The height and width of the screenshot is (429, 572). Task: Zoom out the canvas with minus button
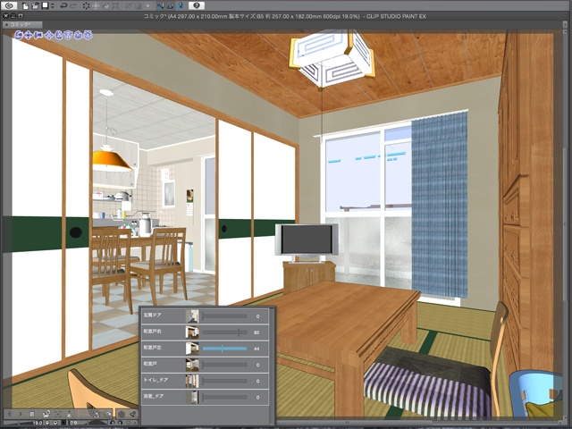click(46, 423)
